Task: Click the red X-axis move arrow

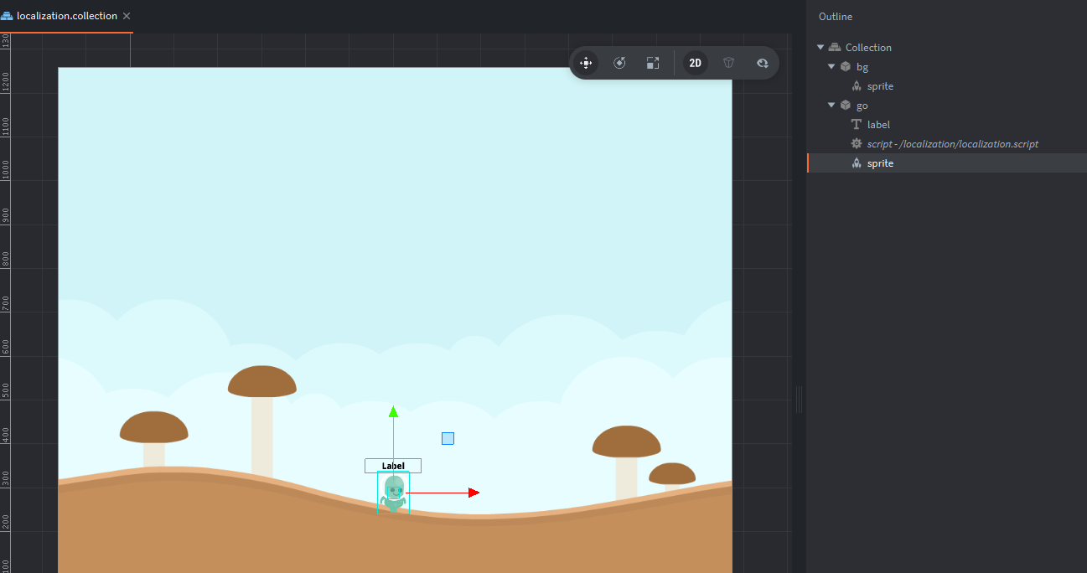Action: [x=474, y=493]
